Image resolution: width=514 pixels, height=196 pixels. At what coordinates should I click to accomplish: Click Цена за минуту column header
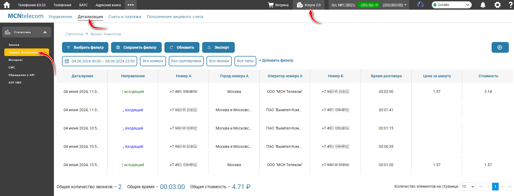[x=437, y=76]
